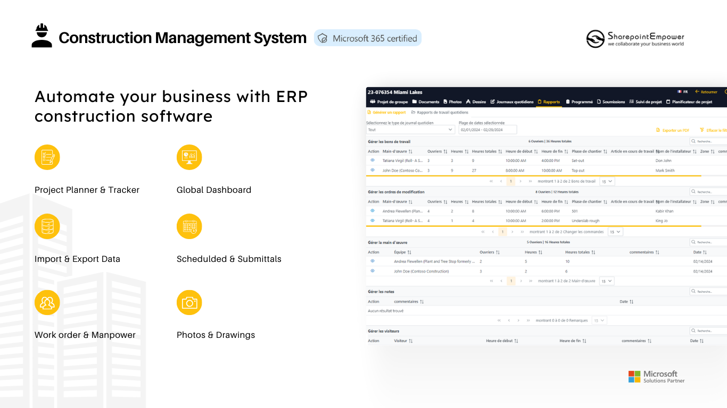The width and height of the screenshot is (727, 408).
Task: Switch to the Journaux quotidiens tab
Action: tap(511, 102)
